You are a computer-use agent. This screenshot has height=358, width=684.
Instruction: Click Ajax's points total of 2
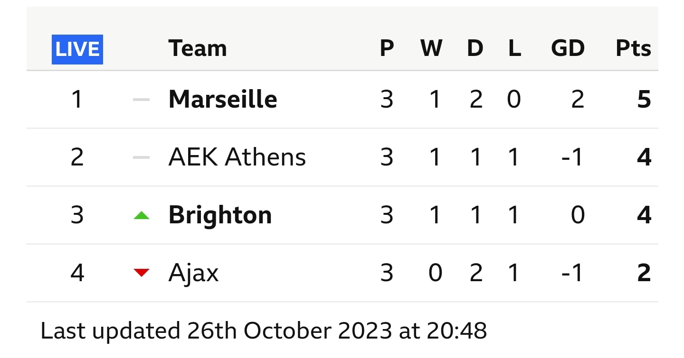tap(644, 273)
